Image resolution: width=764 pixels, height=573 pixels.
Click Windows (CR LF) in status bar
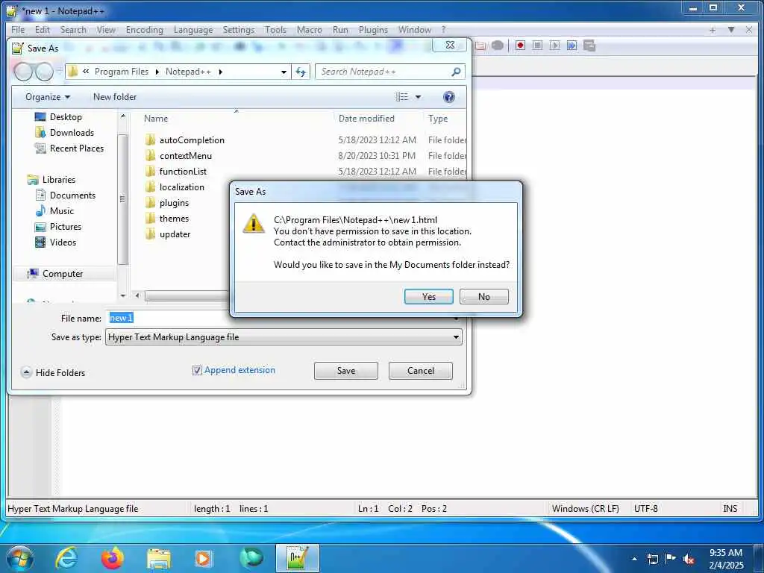tap(585, 509)
